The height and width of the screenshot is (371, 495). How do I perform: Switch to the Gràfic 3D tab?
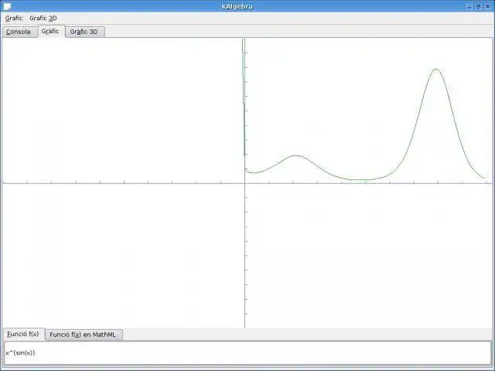(x=84, y=32)
